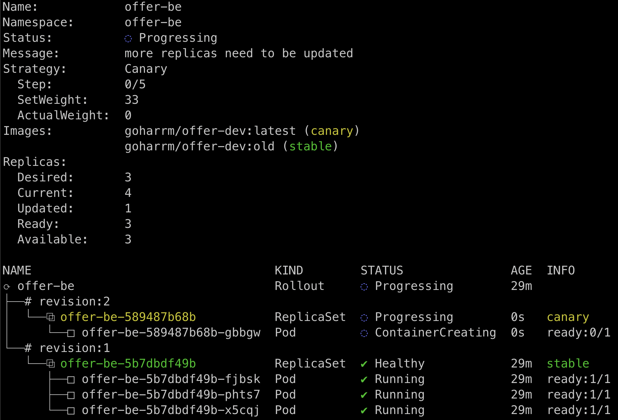Click the KIND column header

click(289, 271)
